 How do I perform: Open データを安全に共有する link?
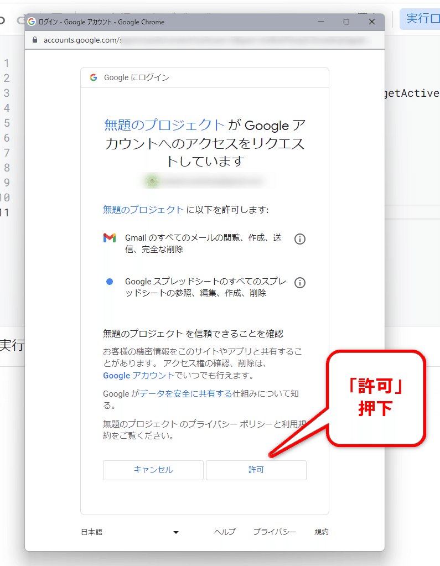[x=185, y=394]
